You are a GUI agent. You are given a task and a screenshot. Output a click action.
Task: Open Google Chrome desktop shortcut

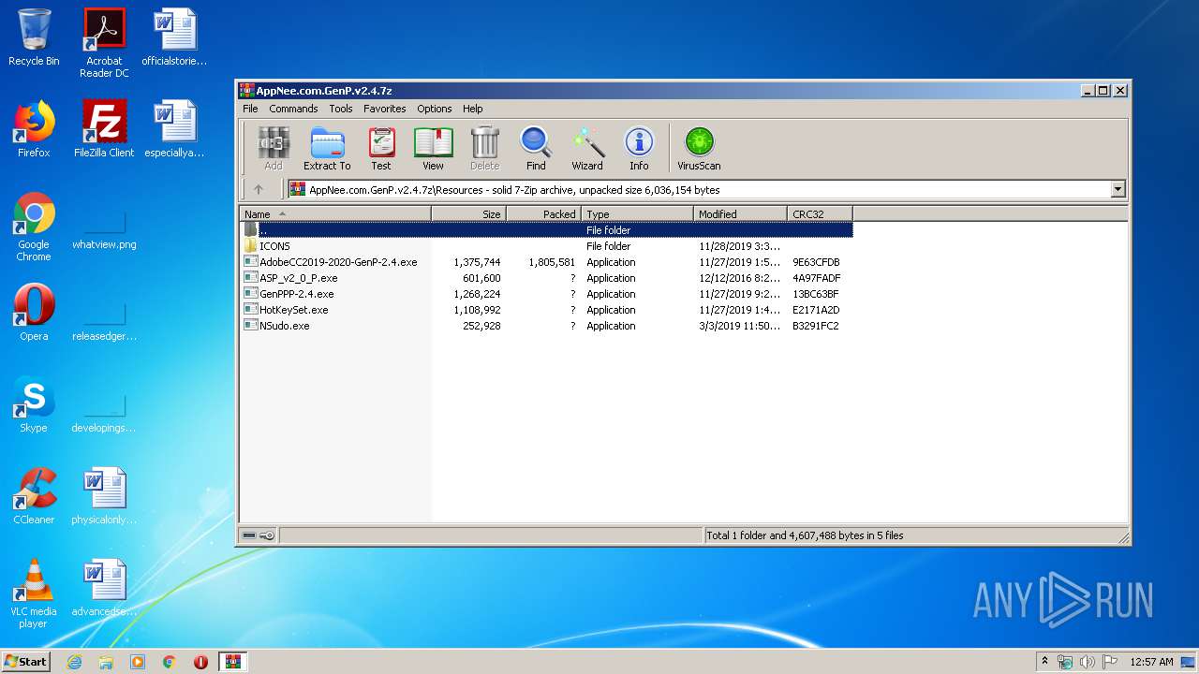click(x=34, y=227)
